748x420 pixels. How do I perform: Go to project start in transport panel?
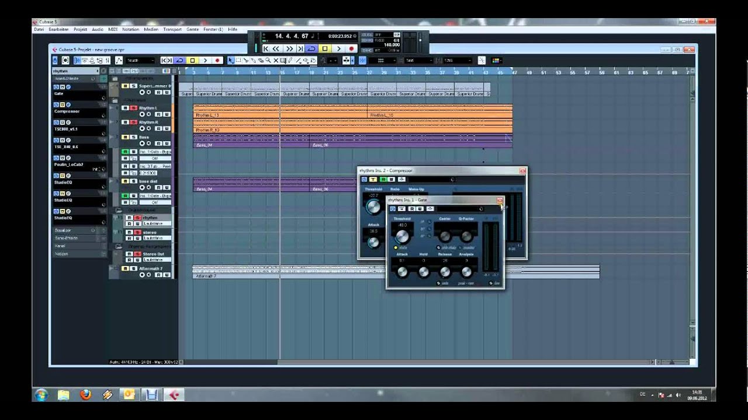click(x=266, y=48)
